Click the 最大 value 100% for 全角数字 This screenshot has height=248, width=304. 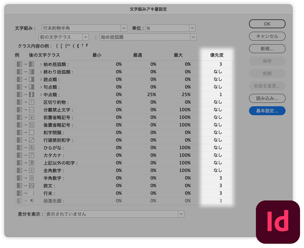[x=185, y=171]
